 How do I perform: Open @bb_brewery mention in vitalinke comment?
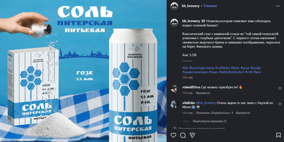tap(206, 103)
